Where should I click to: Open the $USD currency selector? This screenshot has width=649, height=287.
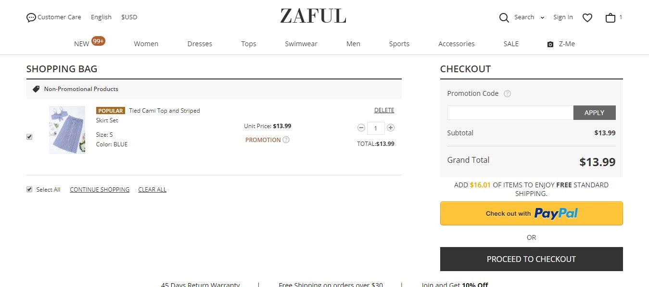coord(129,17)
